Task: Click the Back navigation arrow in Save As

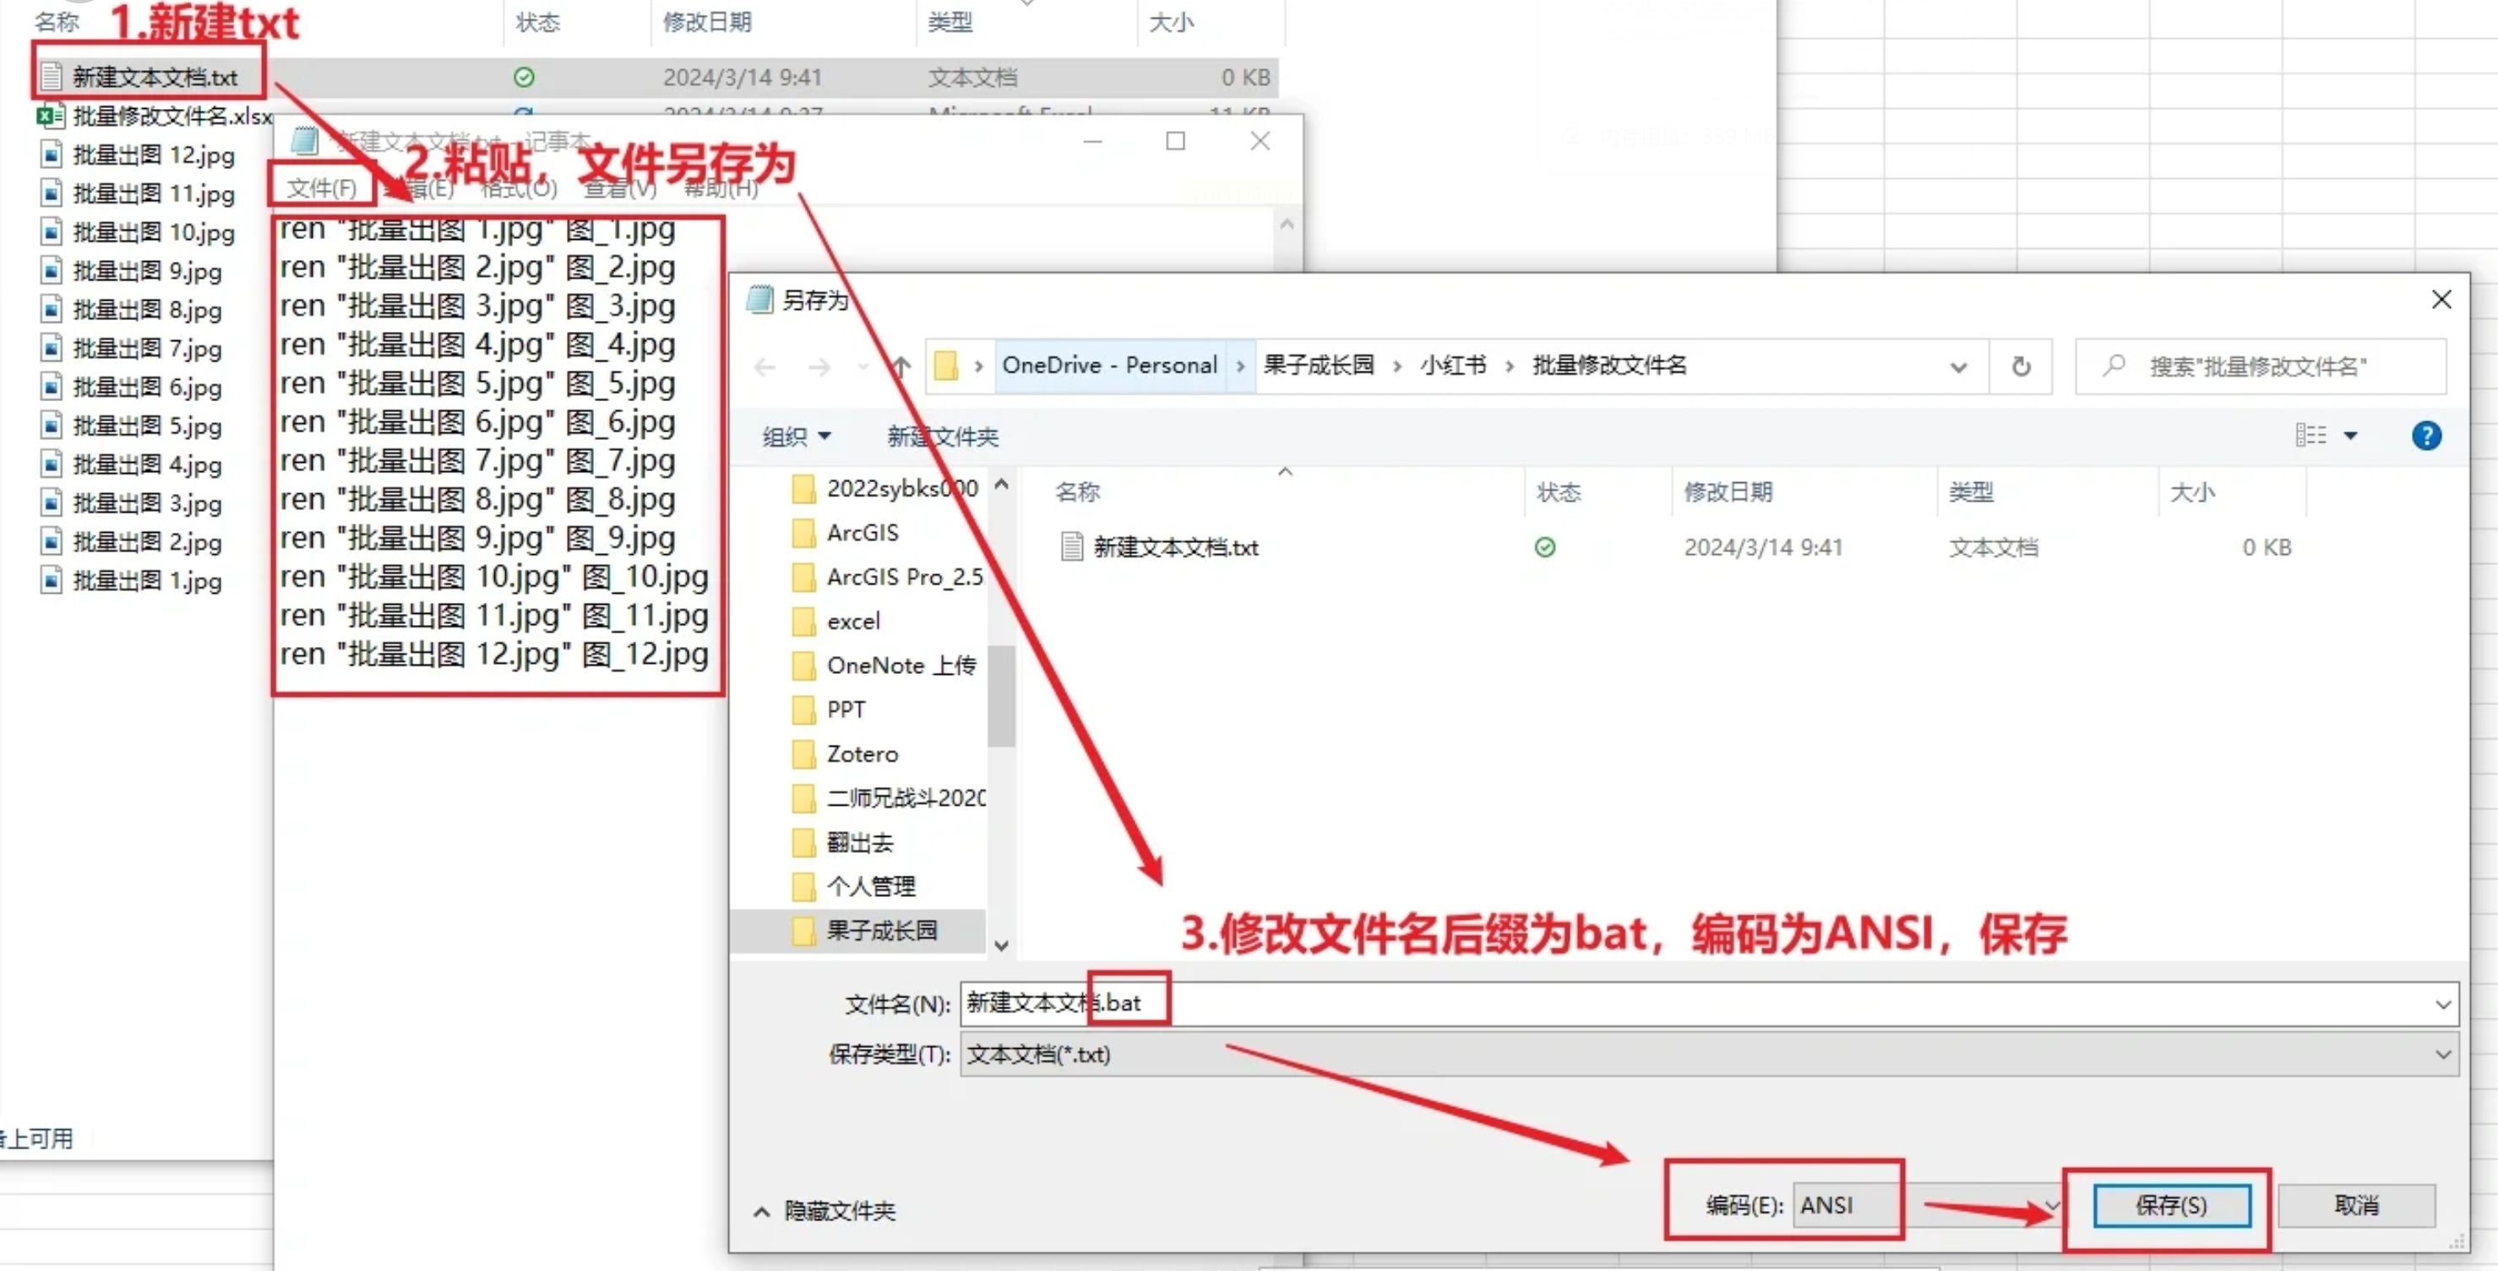Action: click(x=765, y=367)
